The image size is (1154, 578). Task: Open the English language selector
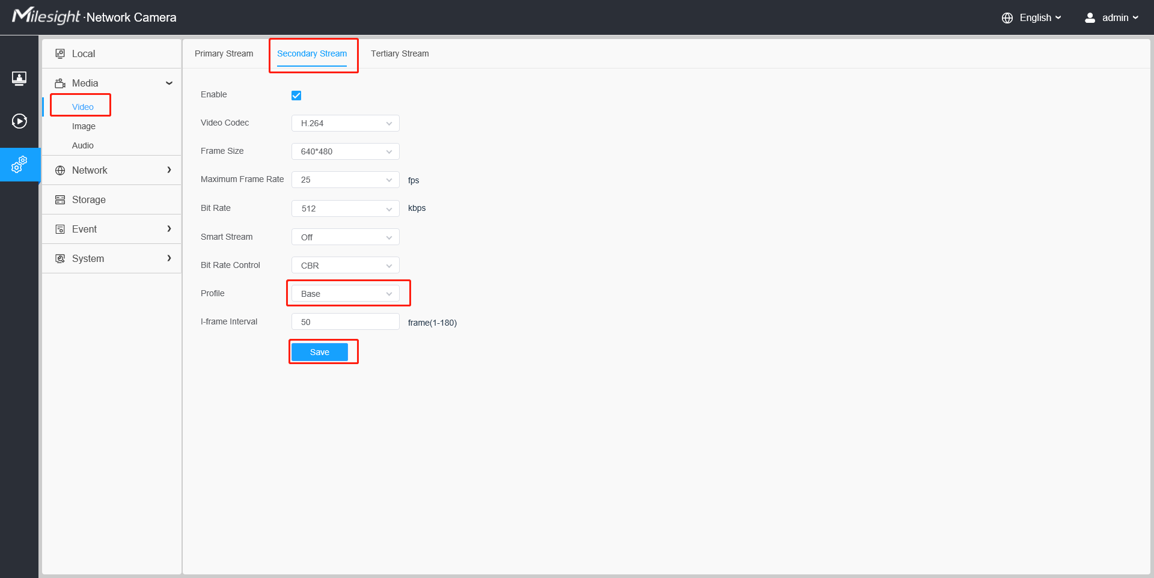(1031, 18)
